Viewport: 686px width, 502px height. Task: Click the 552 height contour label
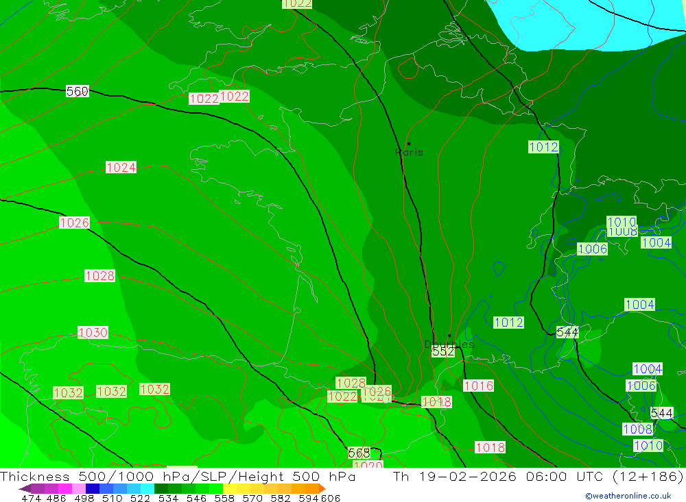[x=443, y=352]
